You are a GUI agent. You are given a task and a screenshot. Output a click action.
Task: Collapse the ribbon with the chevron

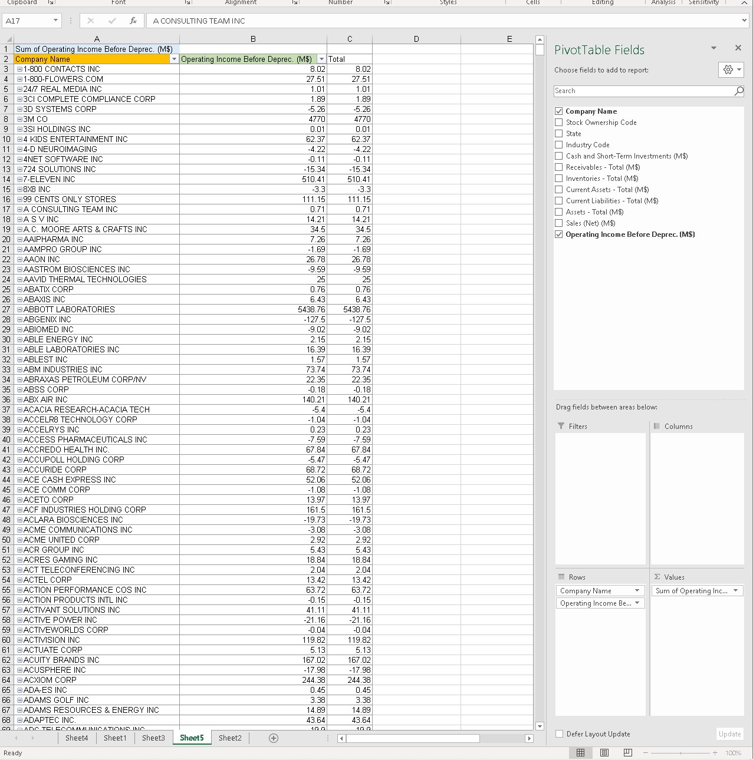pos(745,3)
